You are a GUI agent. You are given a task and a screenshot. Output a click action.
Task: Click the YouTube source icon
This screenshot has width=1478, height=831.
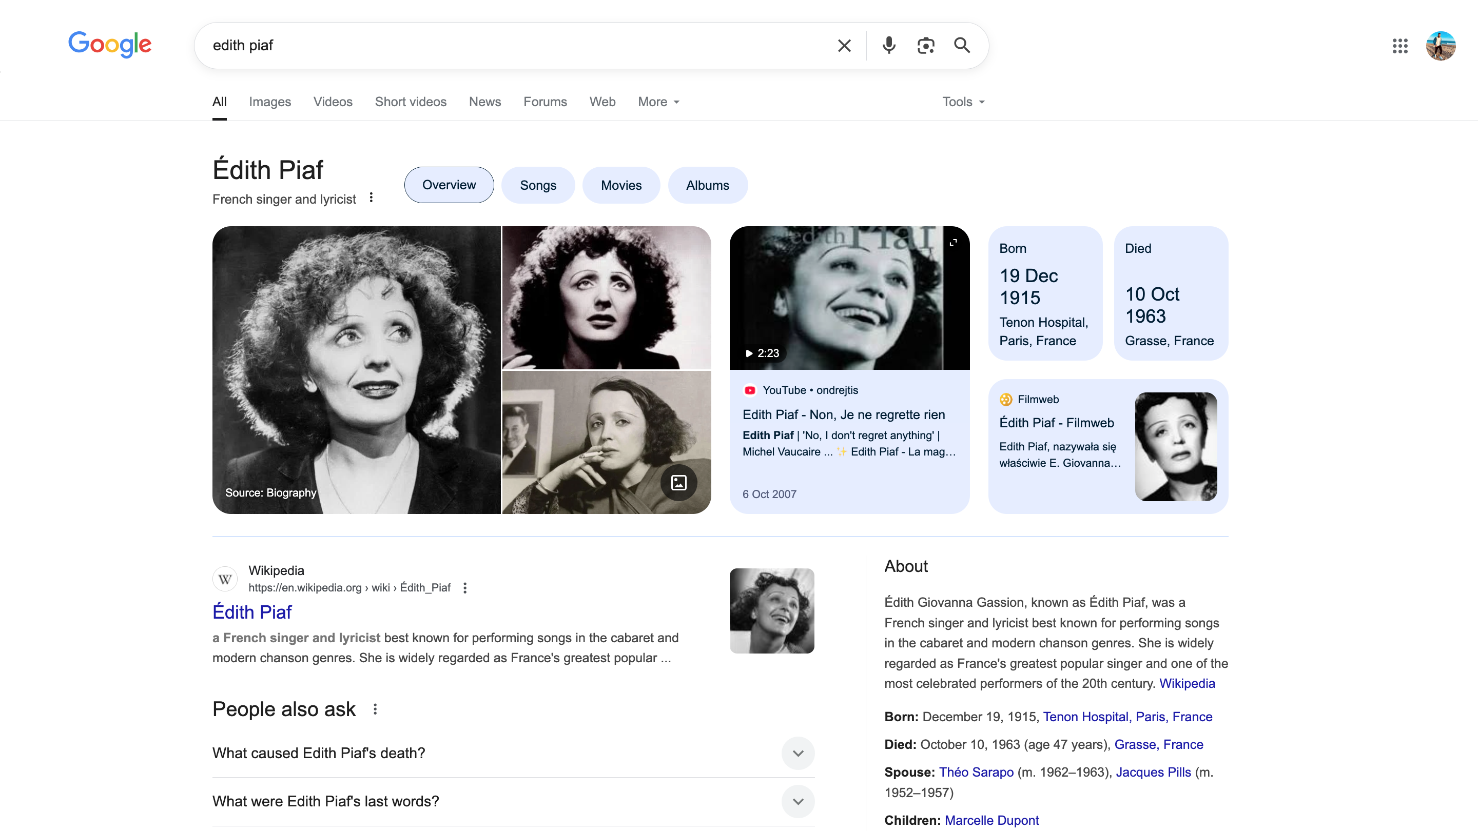749,390
